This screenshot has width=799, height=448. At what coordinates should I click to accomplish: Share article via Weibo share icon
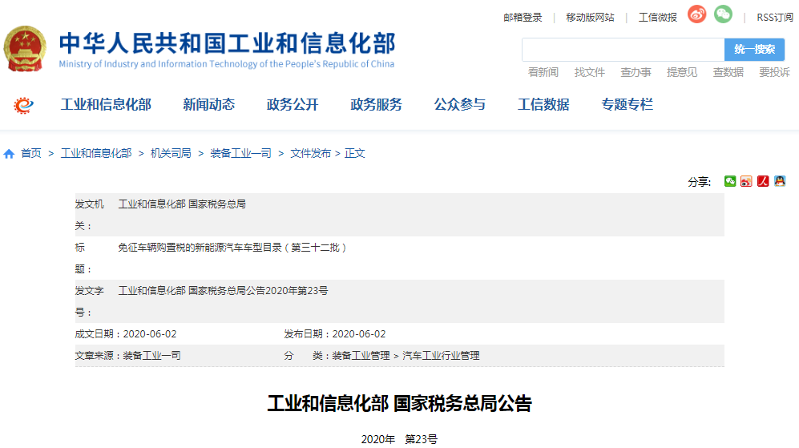tap(746, 181)
